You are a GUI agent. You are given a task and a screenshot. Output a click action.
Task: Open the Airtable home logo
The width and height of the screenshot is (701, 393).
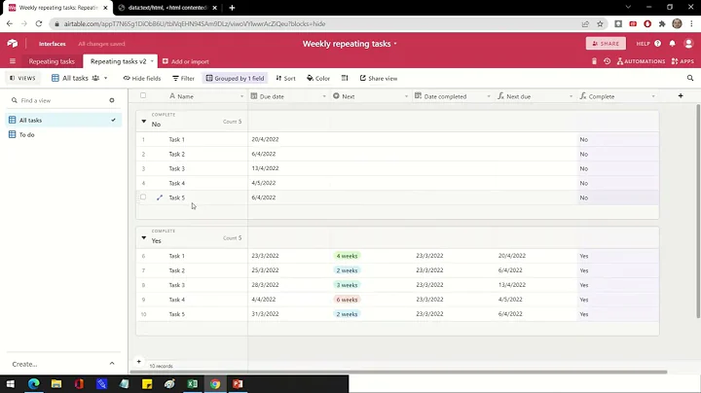13,44
